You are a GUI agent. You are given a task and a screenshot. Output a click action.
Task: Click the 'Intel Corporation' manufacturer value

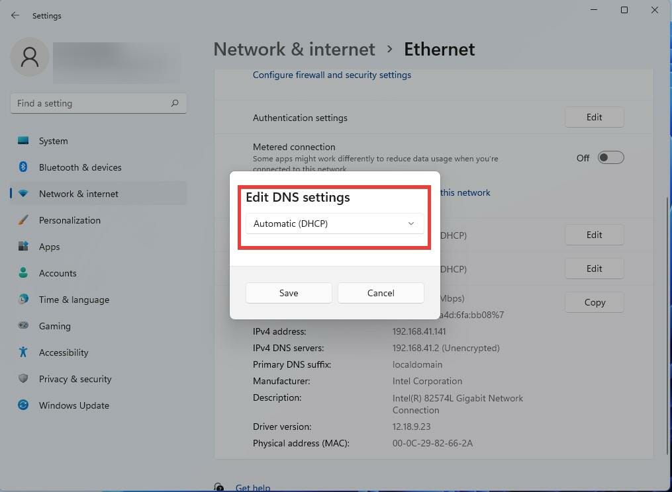coord(427,381)
